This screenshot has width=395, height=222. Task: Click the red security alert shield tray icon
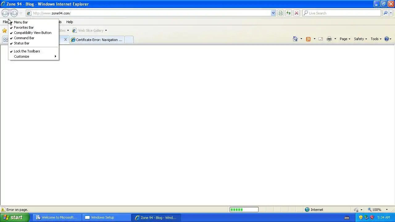[372, 217]
